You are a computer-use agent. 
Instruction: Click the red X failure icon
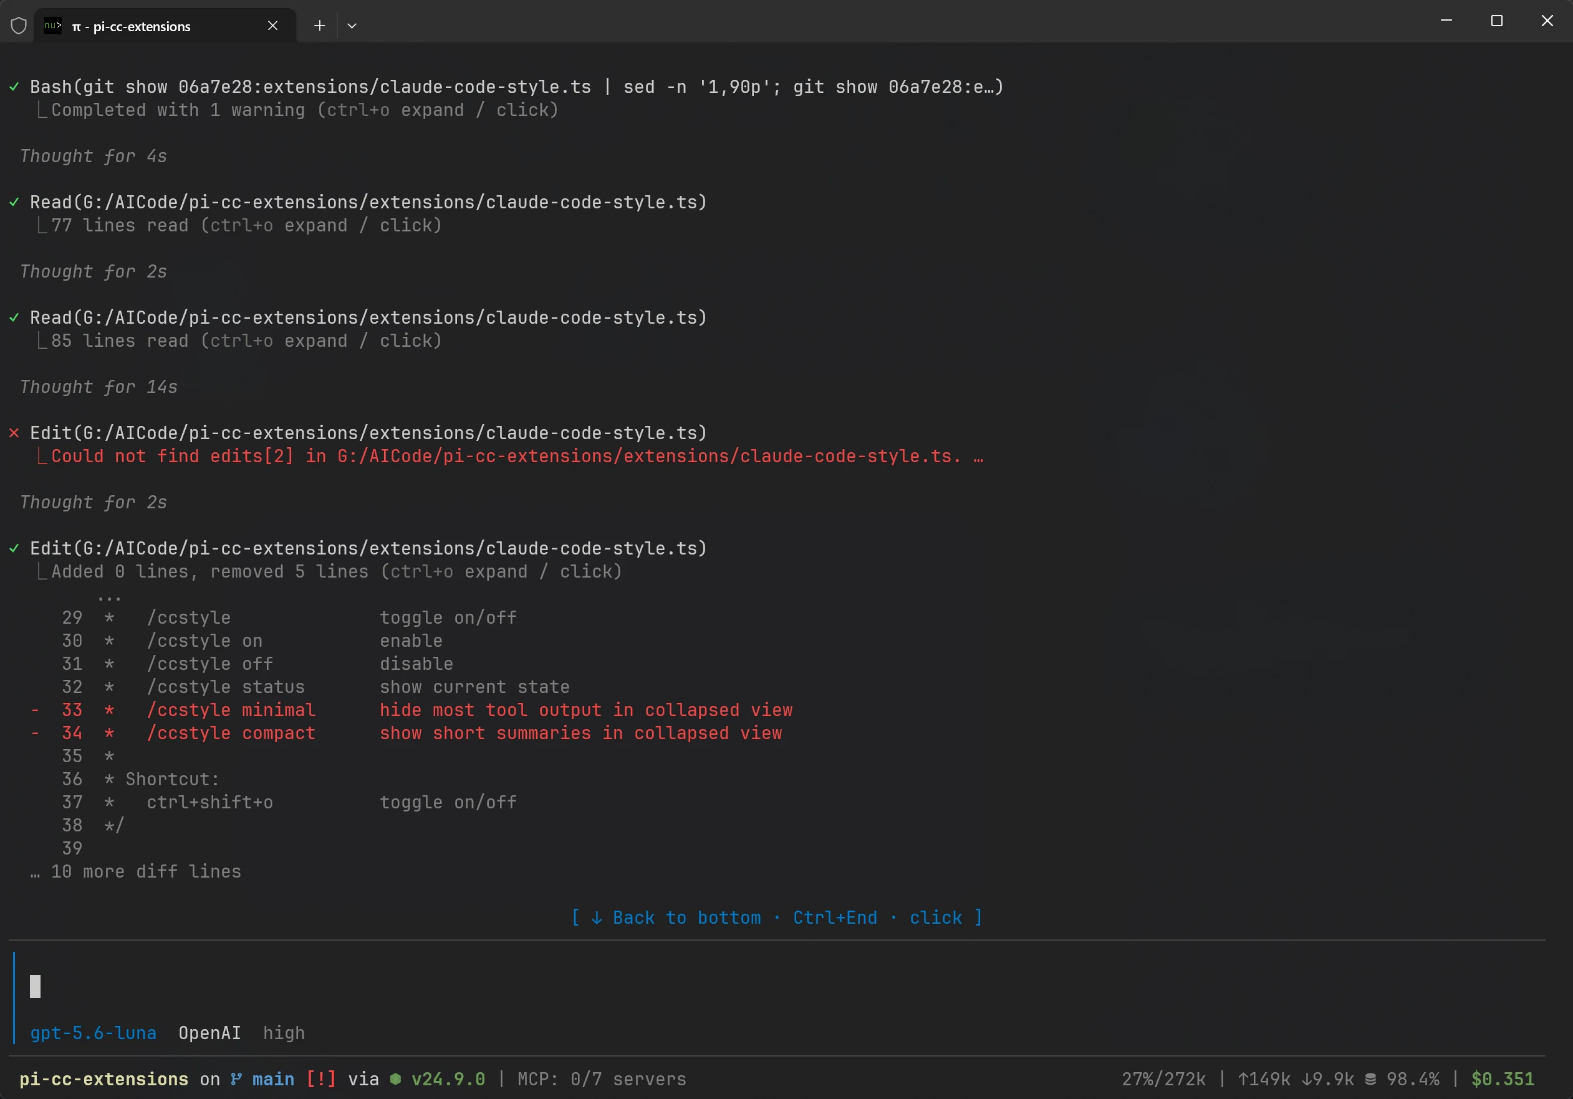point(14,433)
